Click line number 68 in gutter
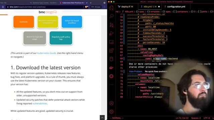The height and width of the screenshot is (120, 214). (x=121, y=59)
